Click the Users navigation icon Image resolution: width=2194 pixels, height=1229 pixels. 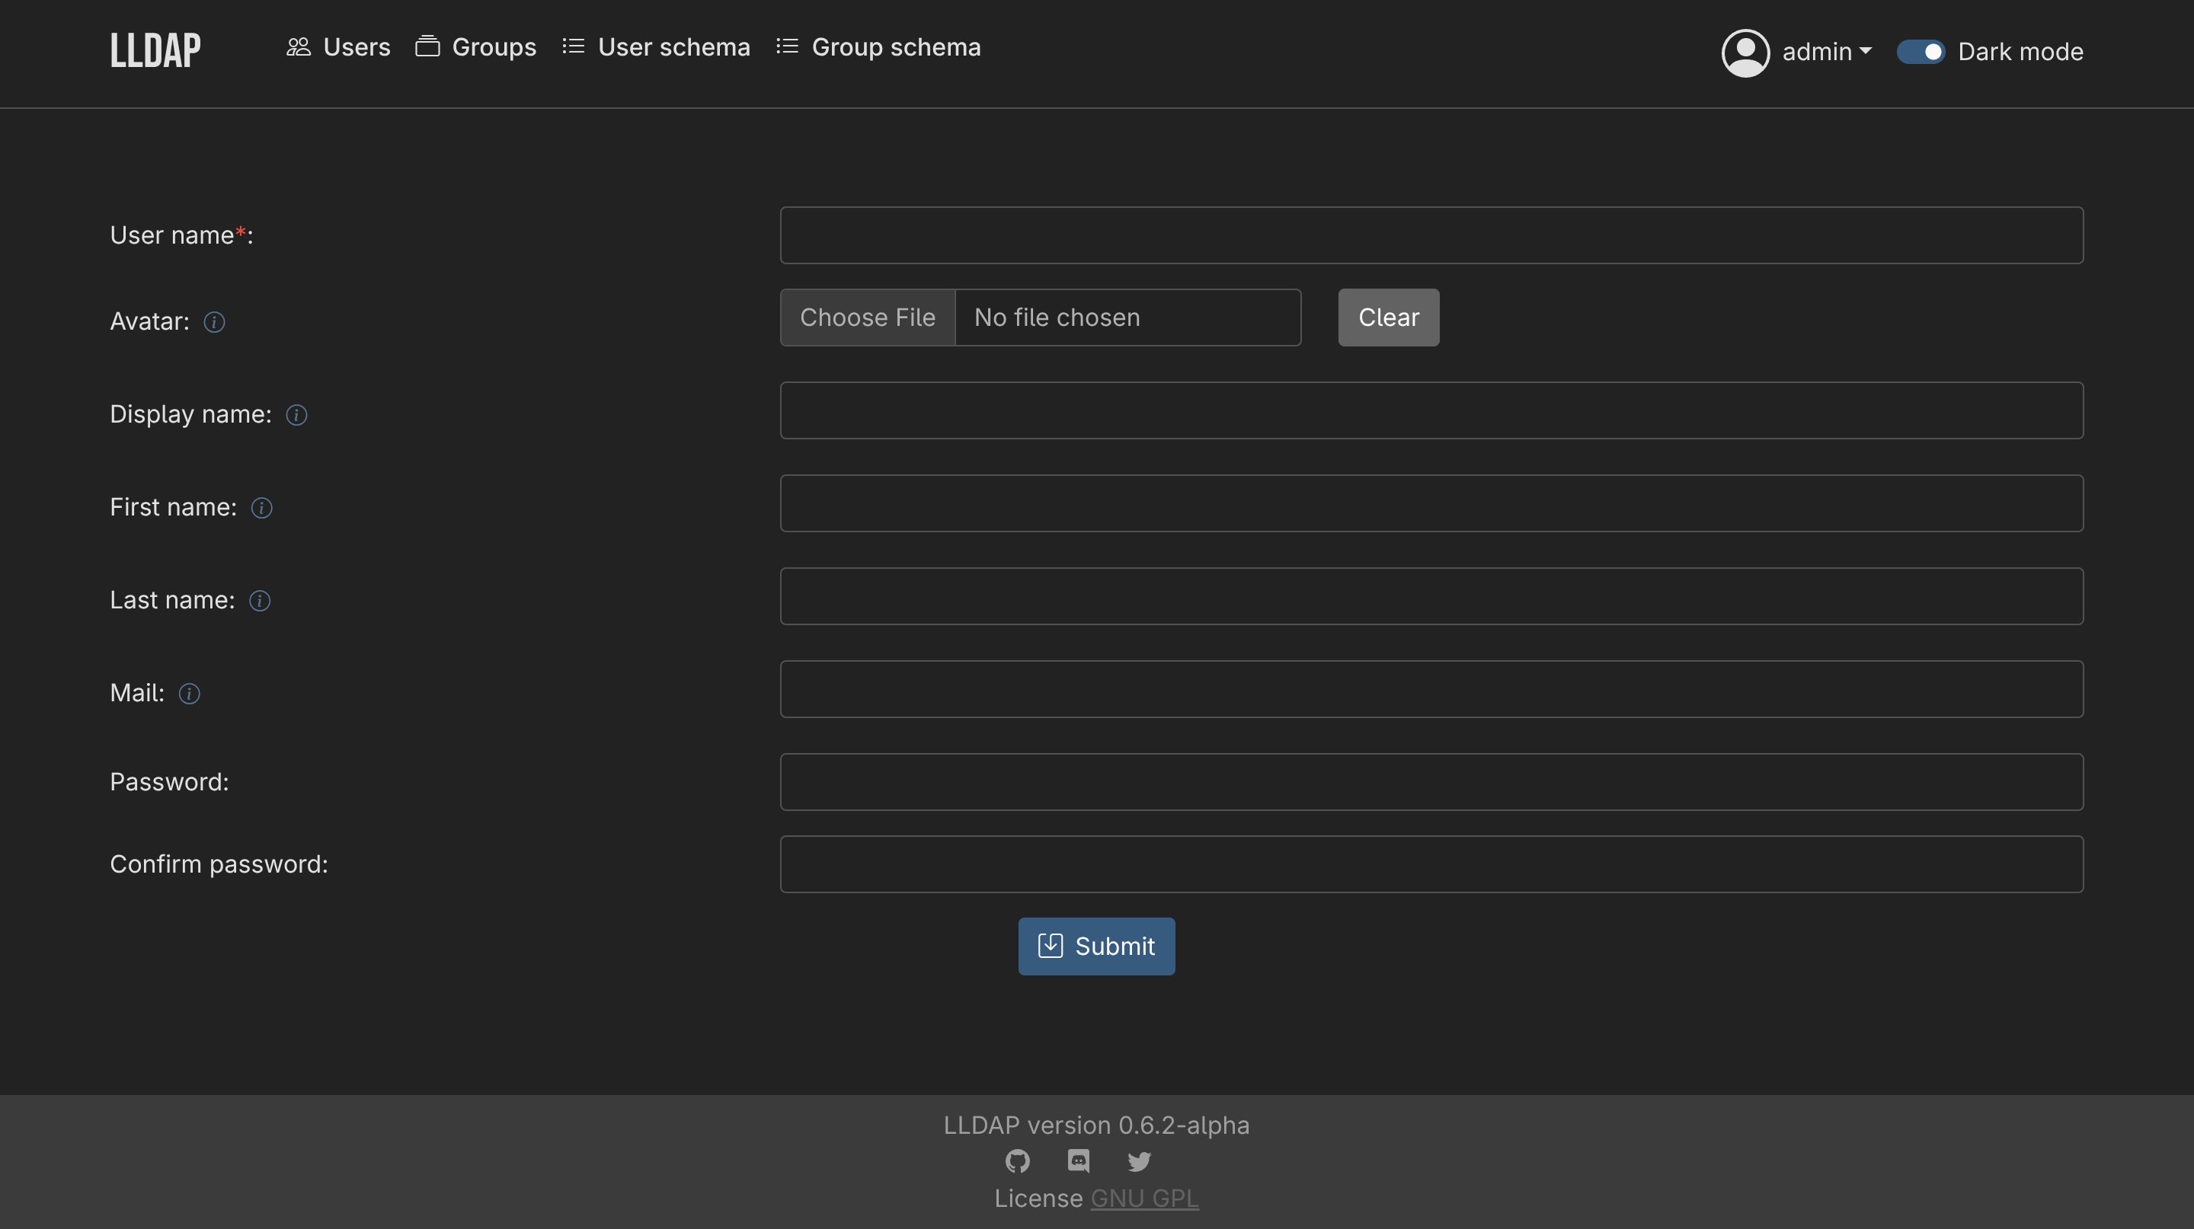pos(299,48)
